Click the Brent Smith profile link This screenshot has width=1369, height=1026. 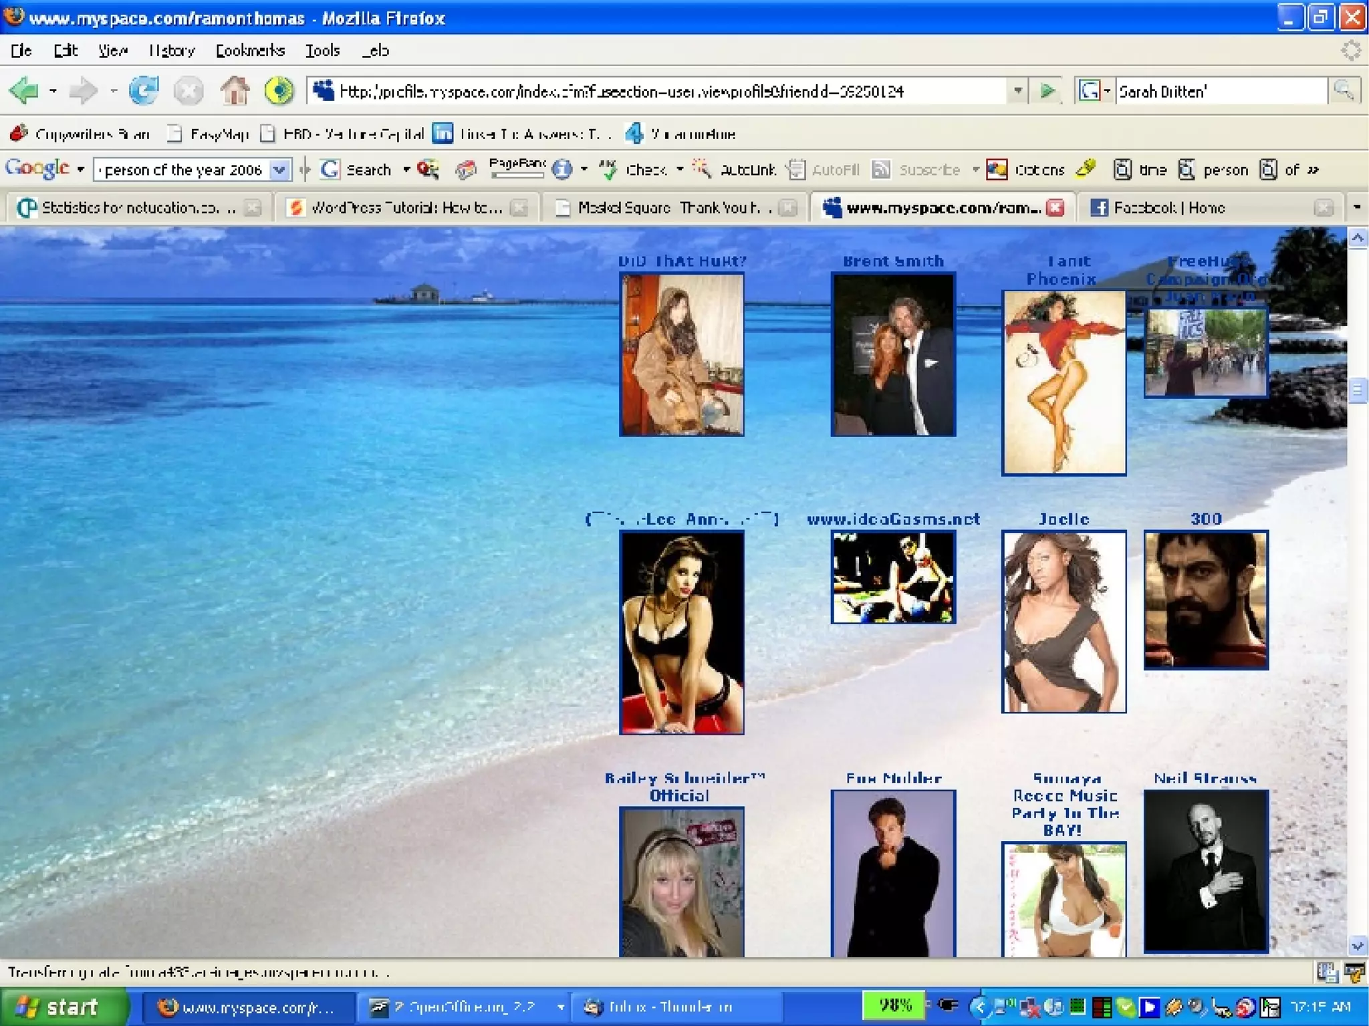coord(893,261)
